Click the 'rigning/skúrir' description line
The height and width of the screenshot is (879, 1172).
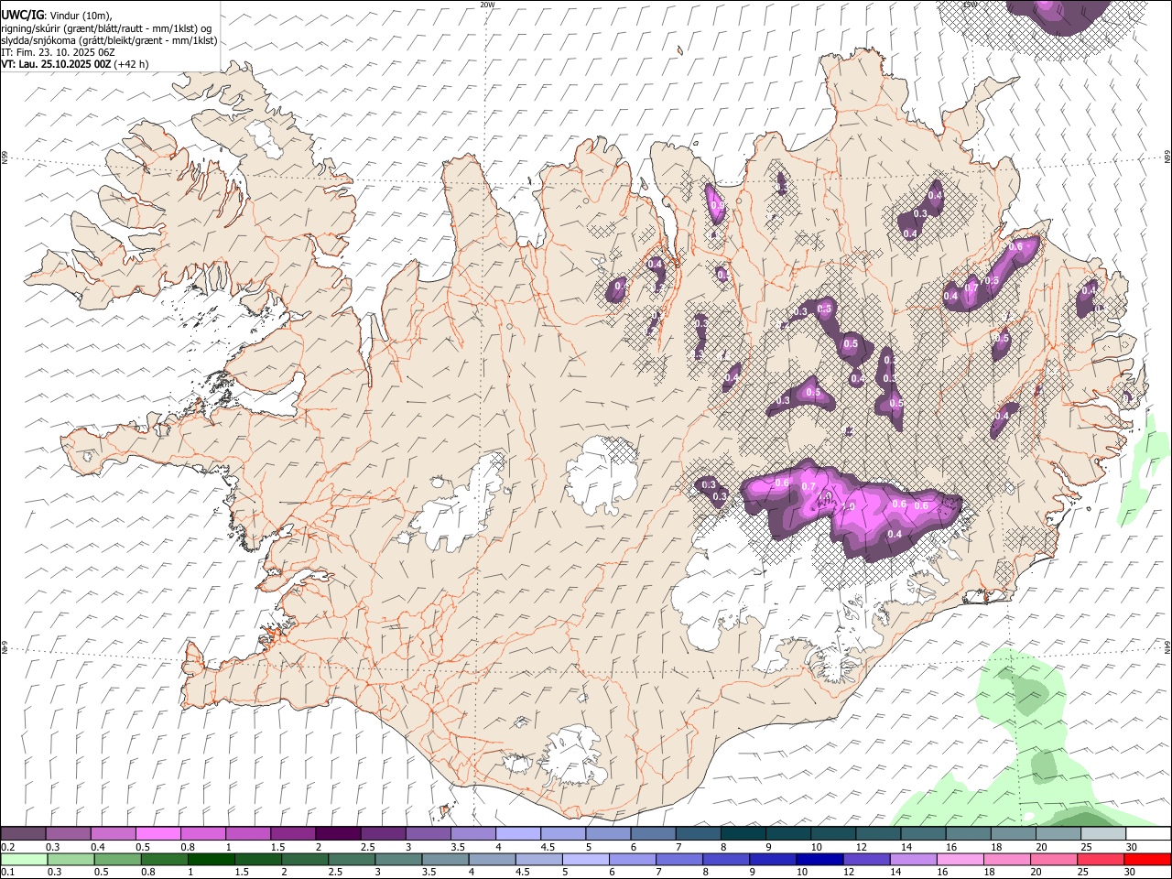point(106,28)
